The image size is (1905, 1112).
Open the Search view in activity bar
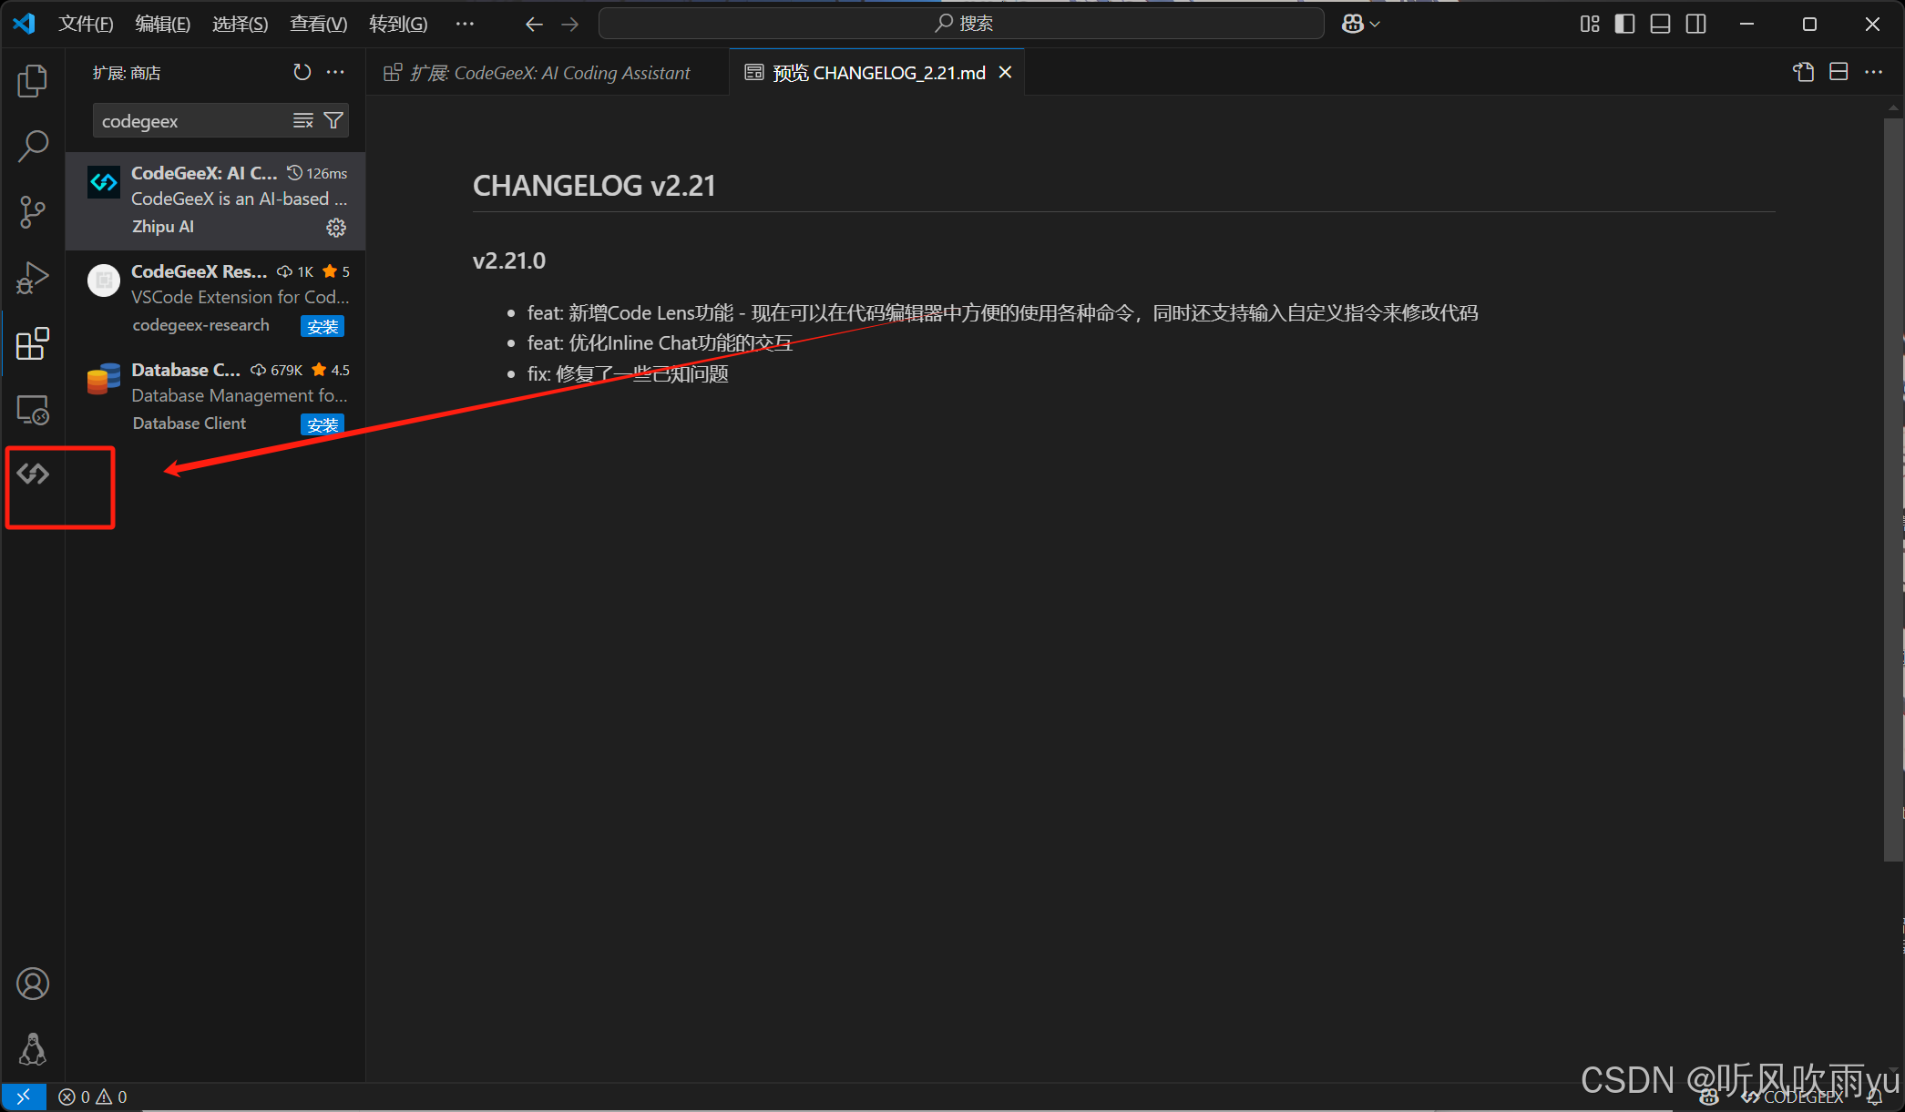coord(33,146)
